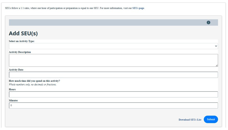Click into the Activity Date field
The height and width of the screenshot is (130, 228).
click(113, 75)
